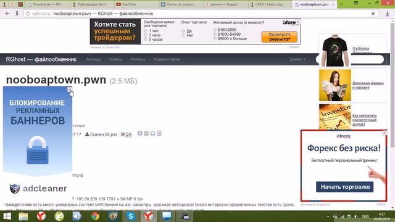Add a new browser tab with plus

pos(341,4)
